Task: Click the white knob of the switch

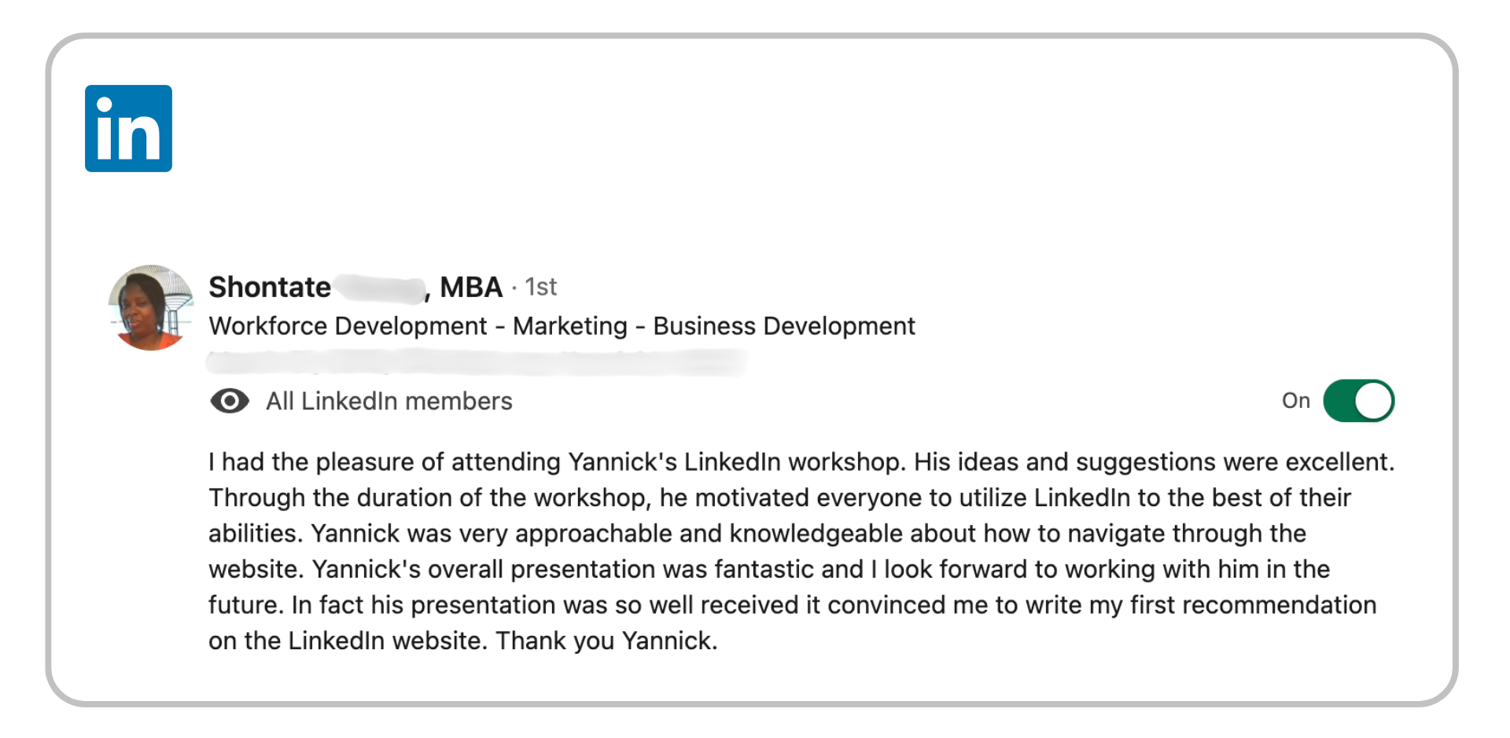Action: click(1373, 401)
